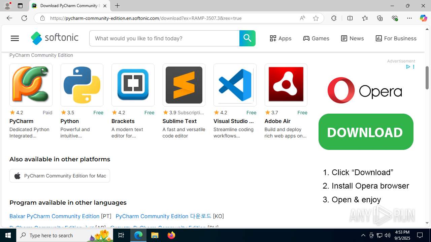Open volume control in system tray
This screenshot has width=431, height=242.
coord(388,235)
